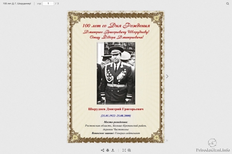Image resolution: width=232 pixels, height=154 pixels.
Task: Click the 'Место рождения:' label
Action: pyautogui.click(x=116, y=122)
